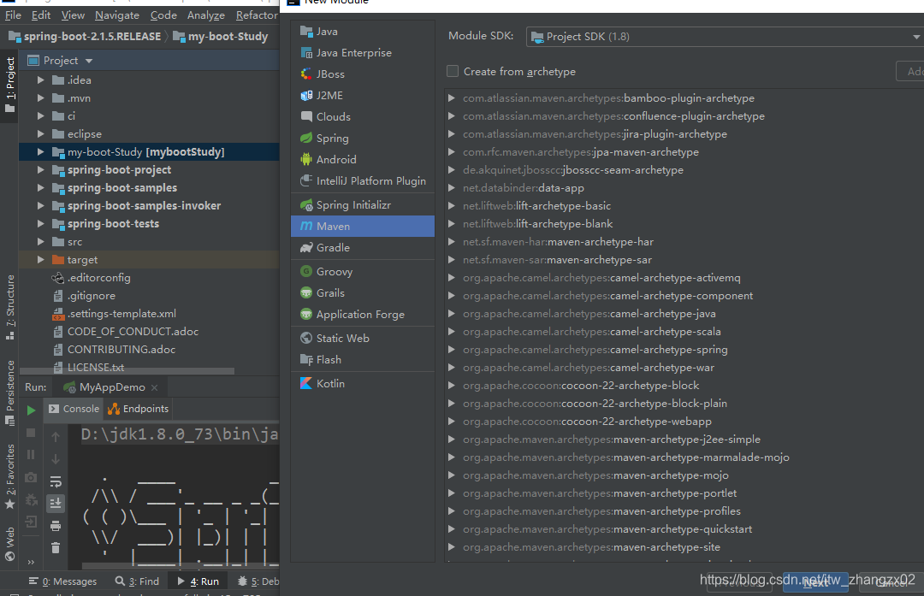Close MyAppDemo run tab
Image resolution: width=924 pixels, height=596 pixels.
(x=154, y=387)
